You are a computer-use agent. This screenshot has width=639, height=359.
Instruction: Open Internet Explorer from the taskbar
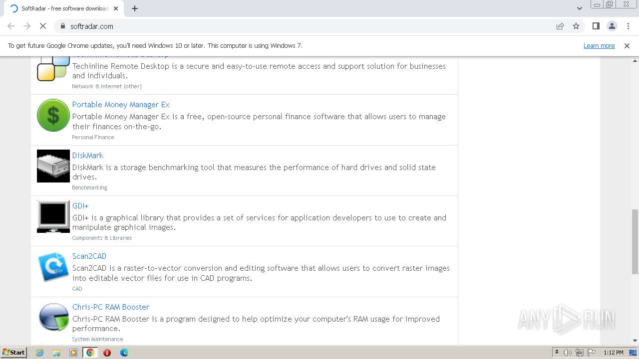point(39,353)
